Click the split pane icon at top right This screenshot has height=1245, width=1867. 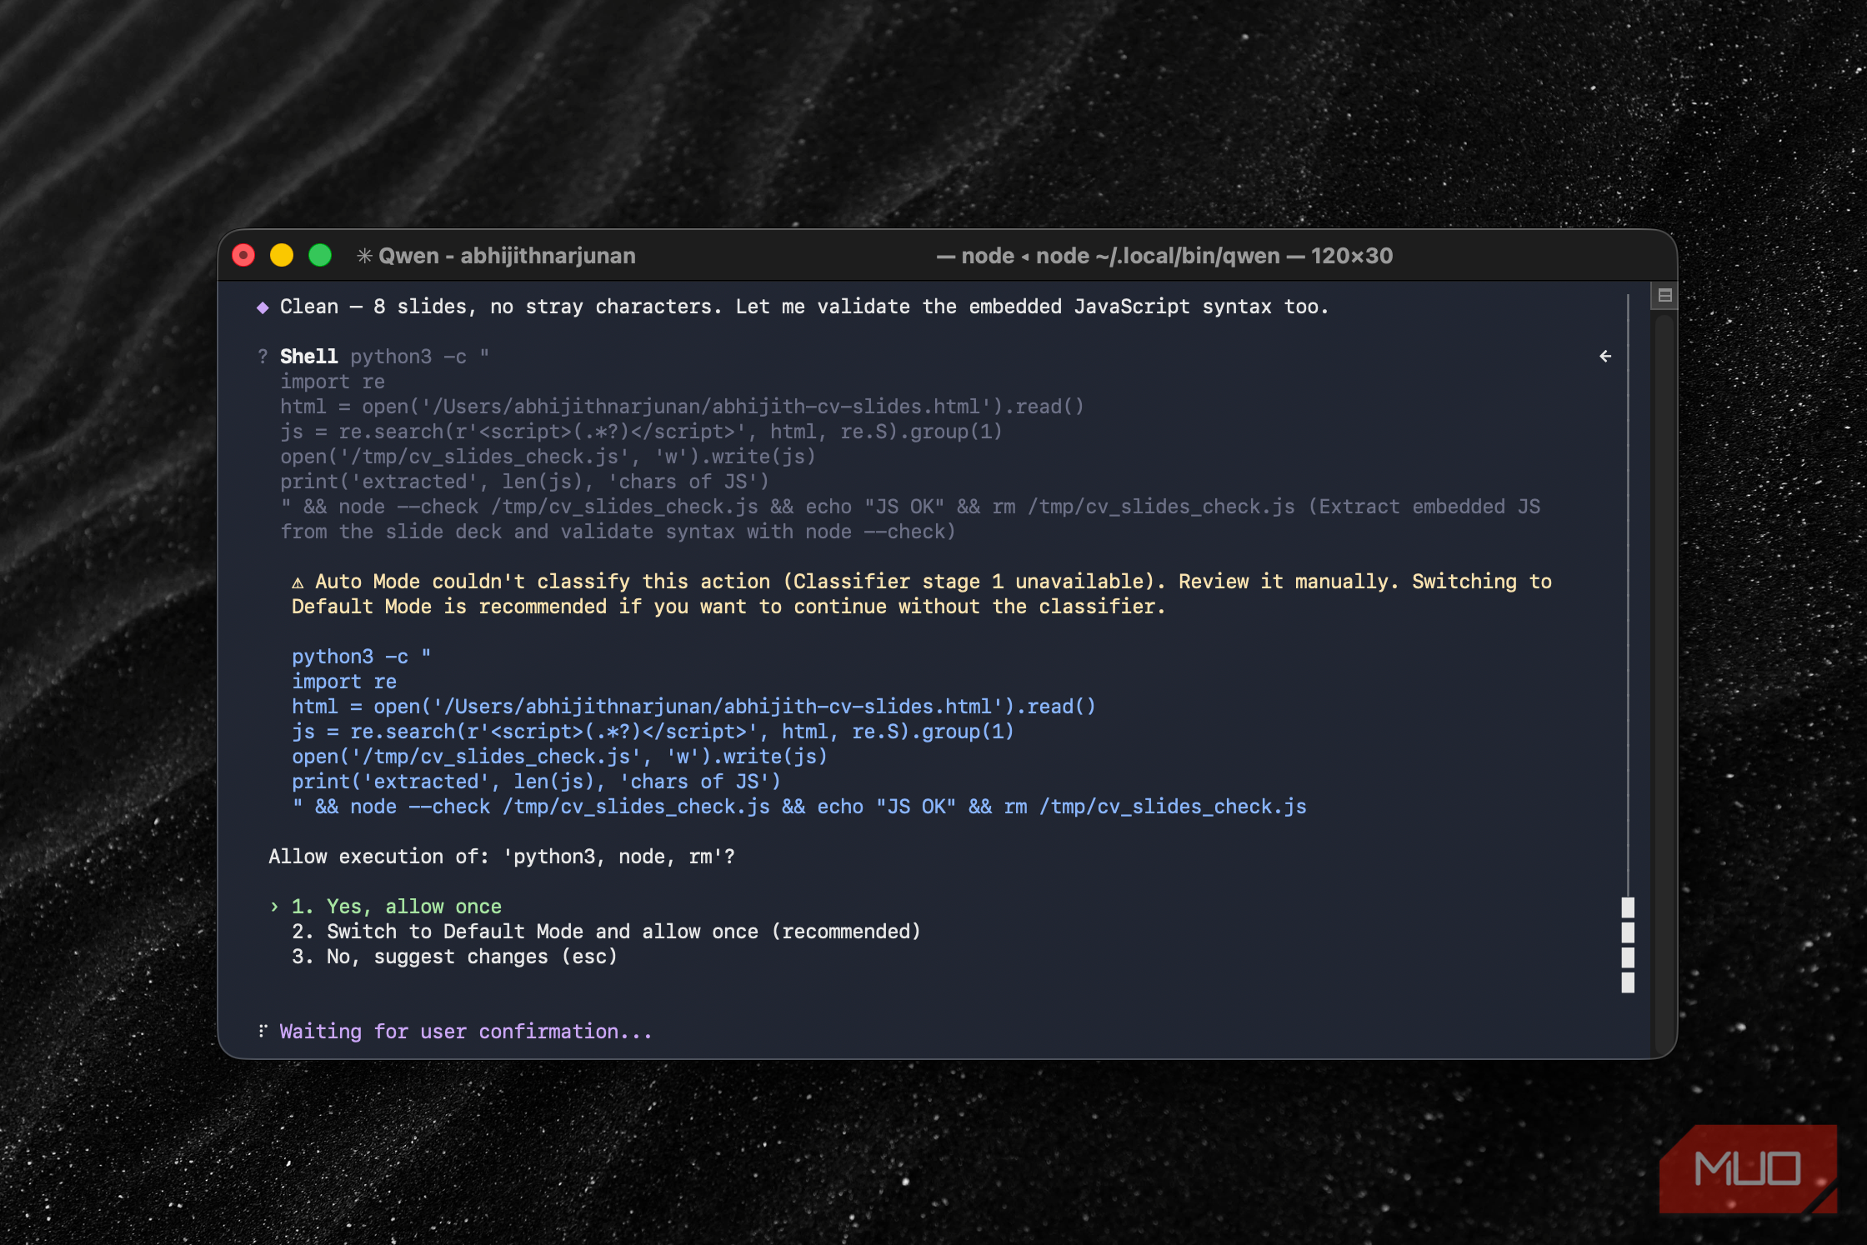1664,295
